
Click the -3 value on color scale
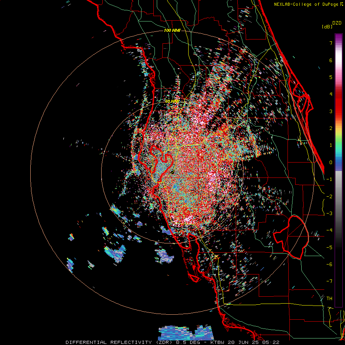pyautogui.click(x=329, y=214)
